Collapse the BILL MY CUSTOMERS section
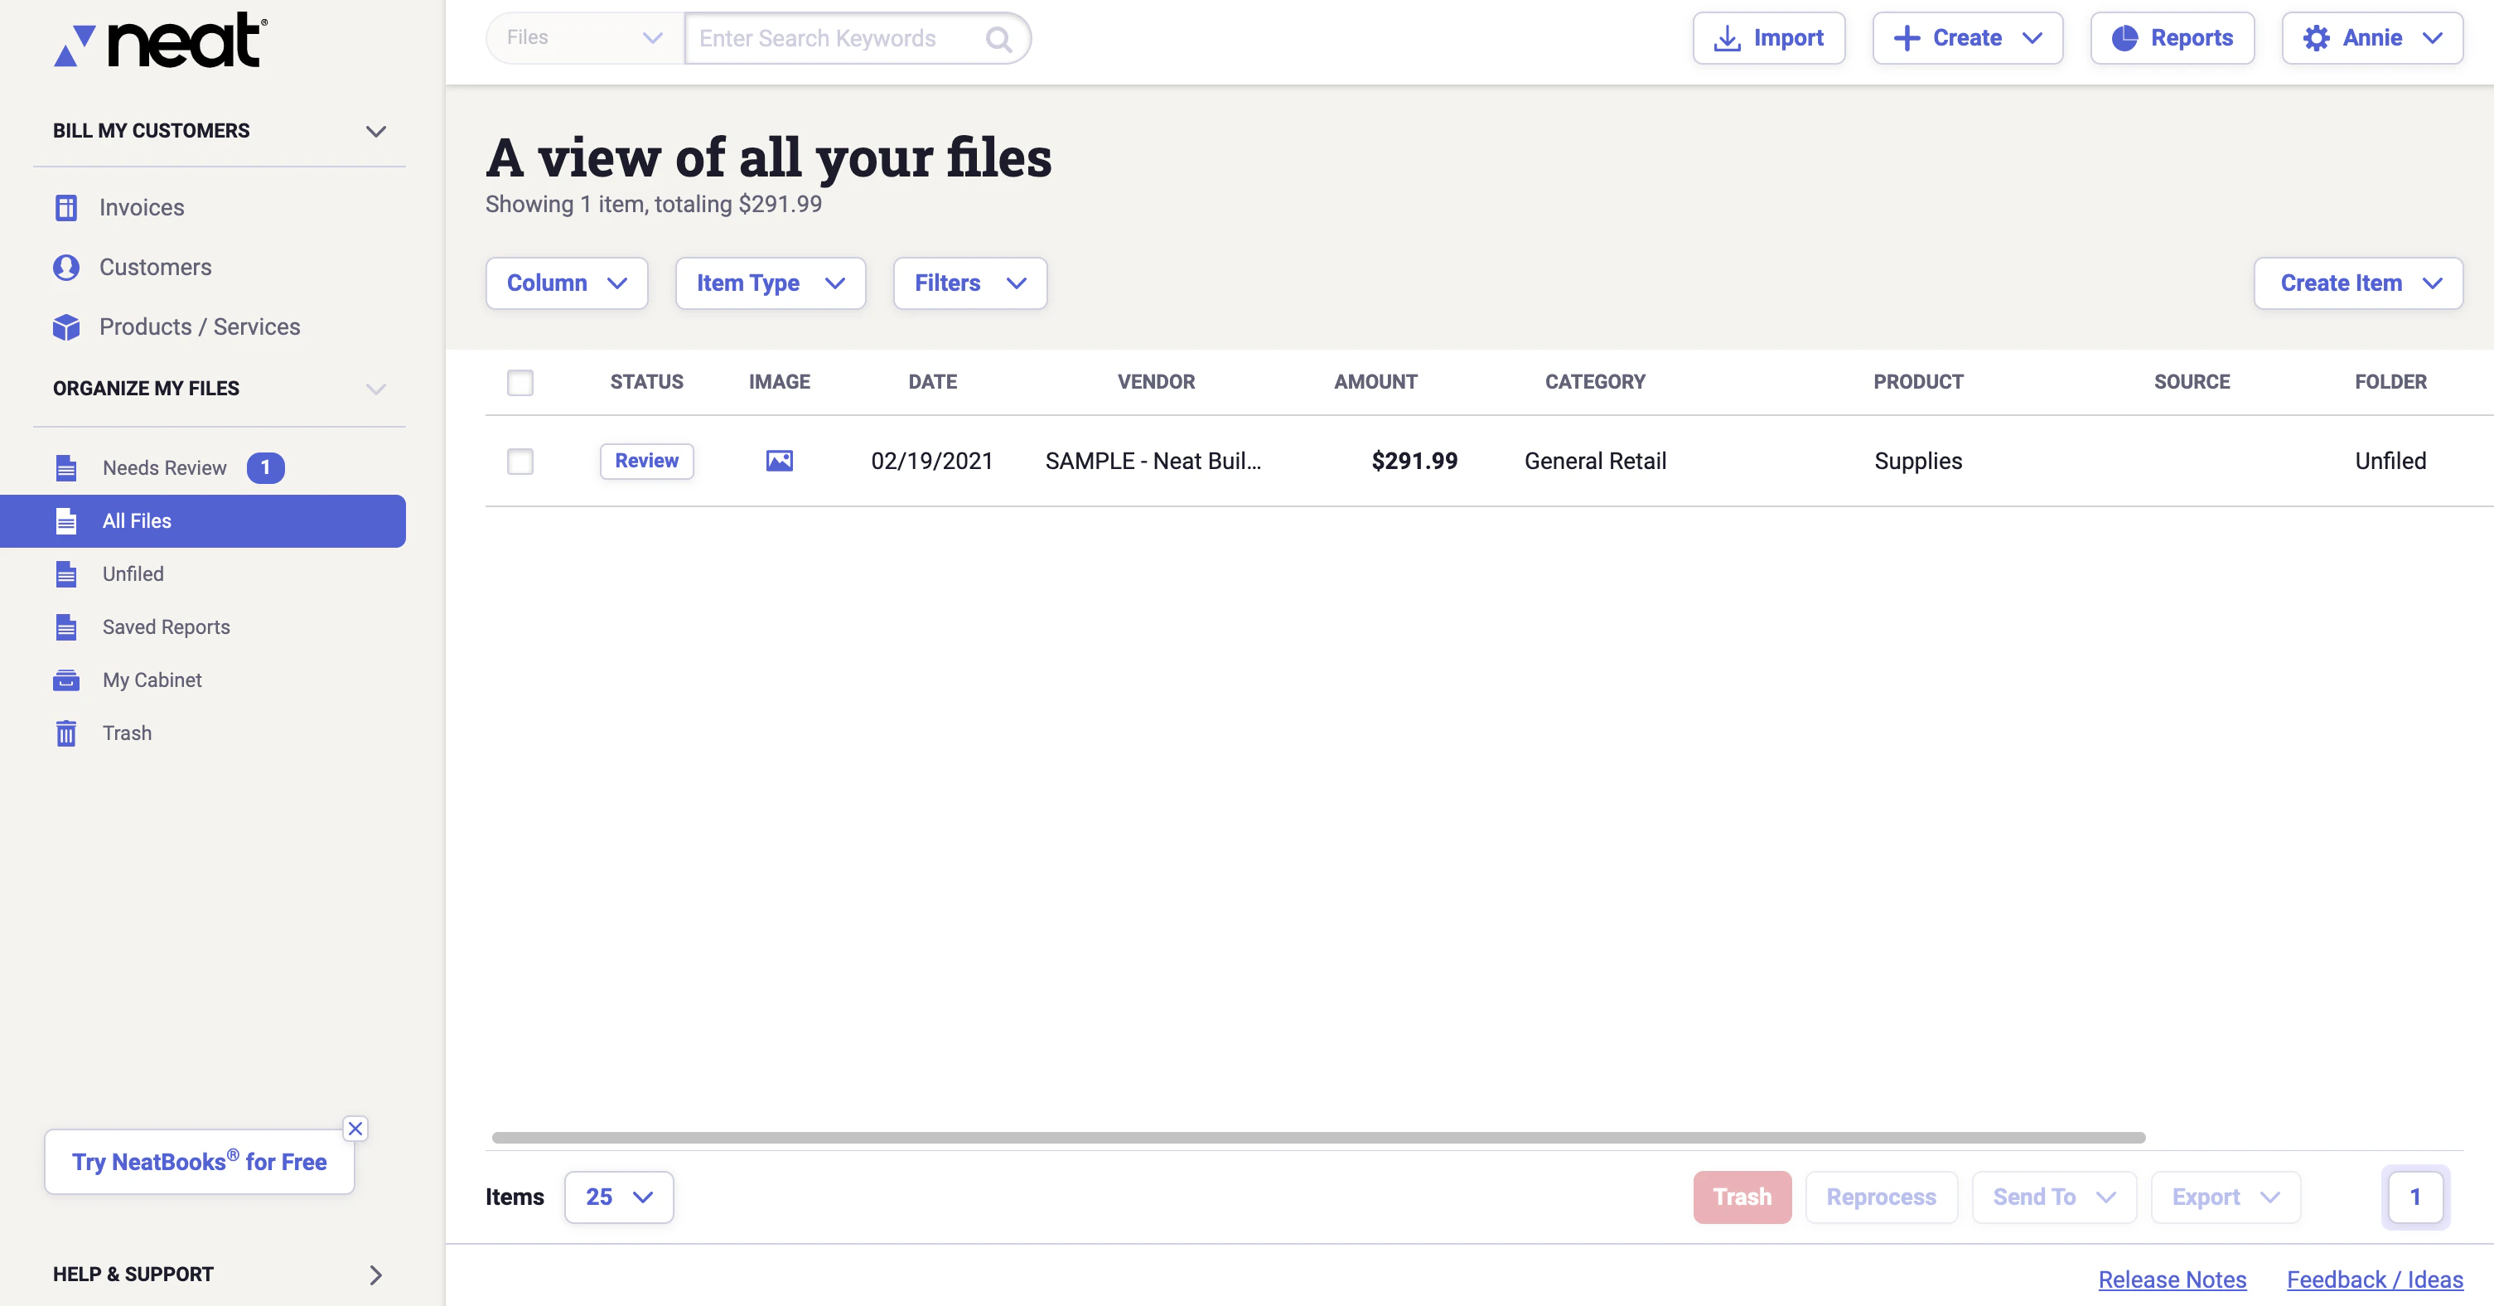This screenshot has height=1306, width=2494. [x=375, y=131]
